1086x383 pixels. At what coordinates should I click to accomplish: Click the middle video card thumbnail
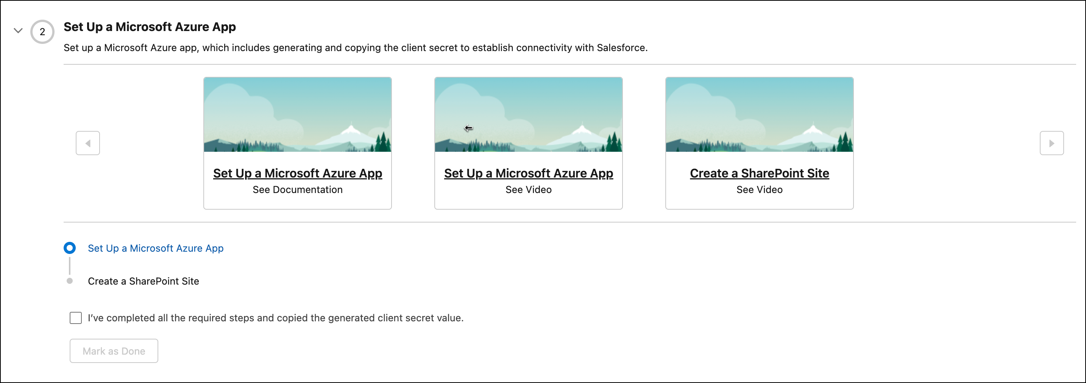[x=528, y=114]
